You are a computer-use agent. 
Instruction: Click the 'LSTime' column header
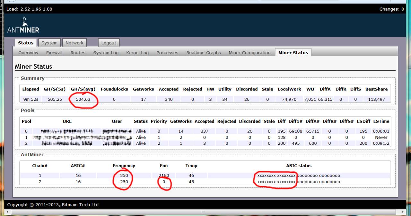click(381, 121)
